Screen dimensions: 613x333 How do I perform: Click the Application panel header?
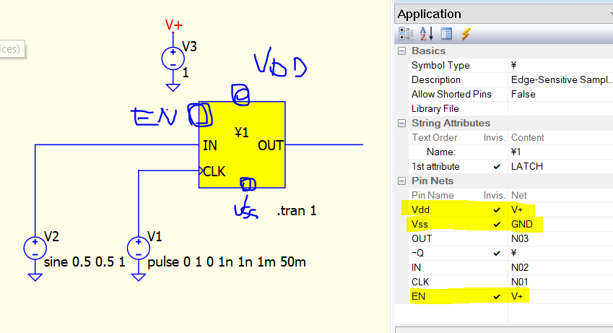[x=503, y=14]
